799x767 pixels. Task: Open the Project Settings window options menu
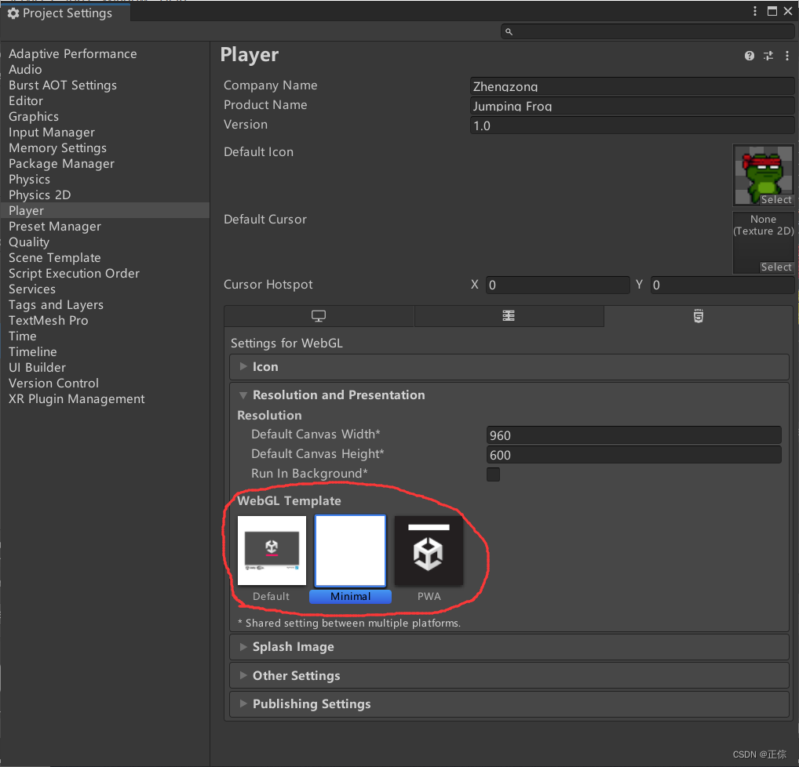tap(755, 11)
